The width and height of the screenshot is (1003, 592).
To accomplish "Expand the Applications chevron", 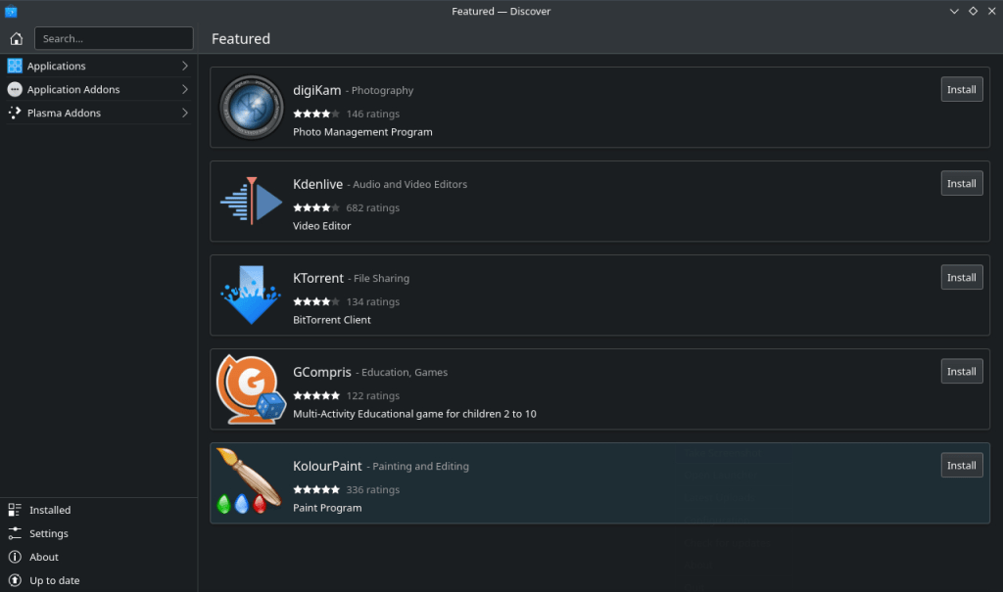I will (185, 66).
